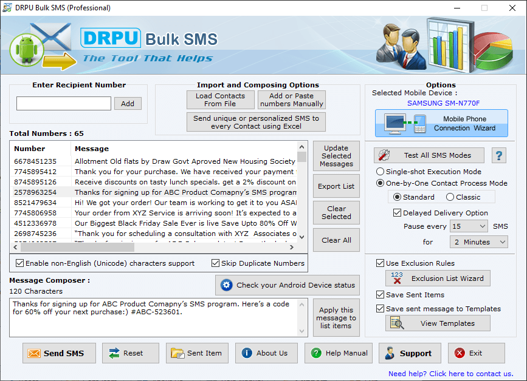Click the computer-to-phone connection wizard icon

405,123
